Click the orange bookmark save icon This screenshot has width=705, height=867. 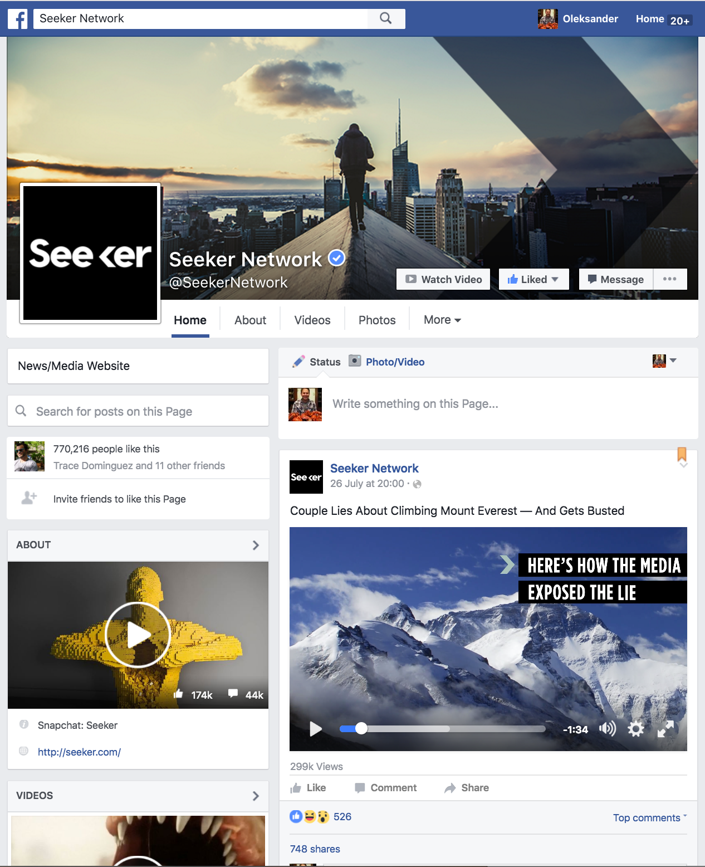(682, 455)
